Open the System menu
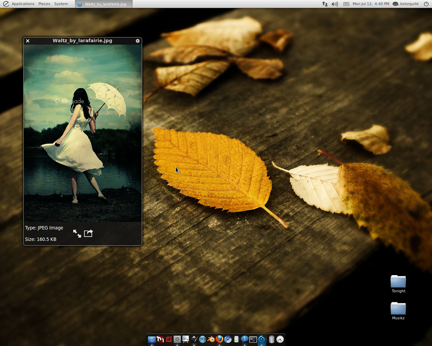The image size is (432, 346). (x=61, y=4)
